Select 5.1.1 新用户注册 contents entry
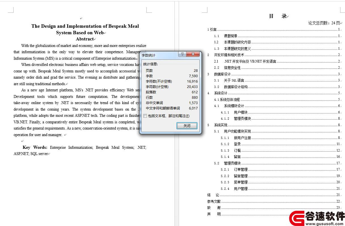 click(x=281, y=138)
